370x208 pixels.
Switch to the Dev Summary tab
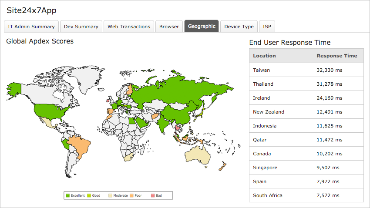pos(81,27)
